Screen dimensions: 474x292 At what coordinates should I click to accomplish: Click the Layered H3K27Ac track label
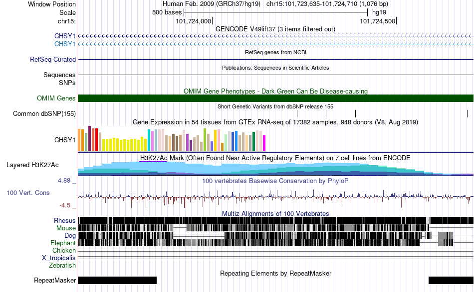tap(32, 165)
